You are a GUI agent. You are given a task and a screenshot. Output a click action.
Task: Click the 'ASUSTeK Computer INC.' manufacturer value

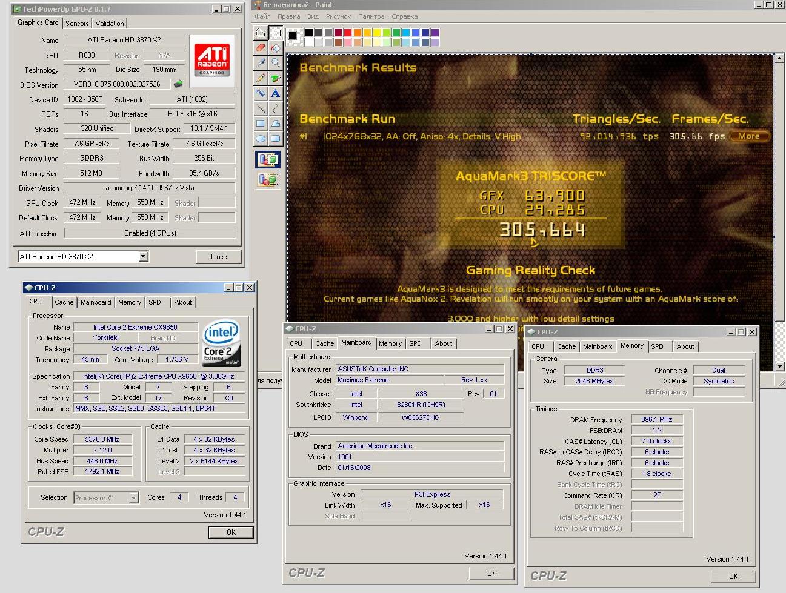tap(420, 369)
